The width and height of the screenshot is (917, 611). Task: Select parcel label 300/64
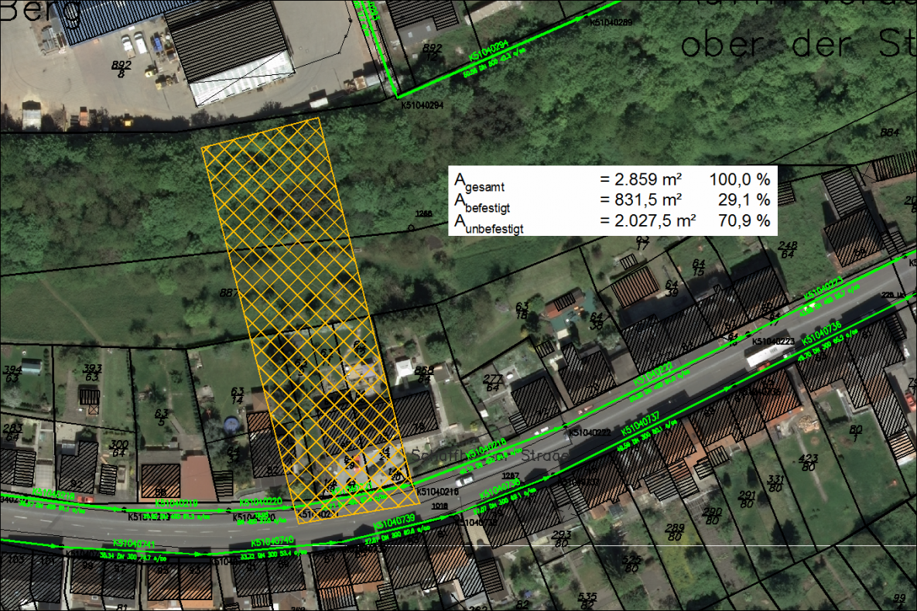tap(118, 448)
